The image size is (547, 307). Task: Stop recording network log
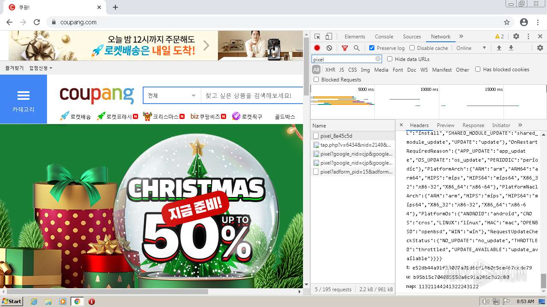pos(317,48)
